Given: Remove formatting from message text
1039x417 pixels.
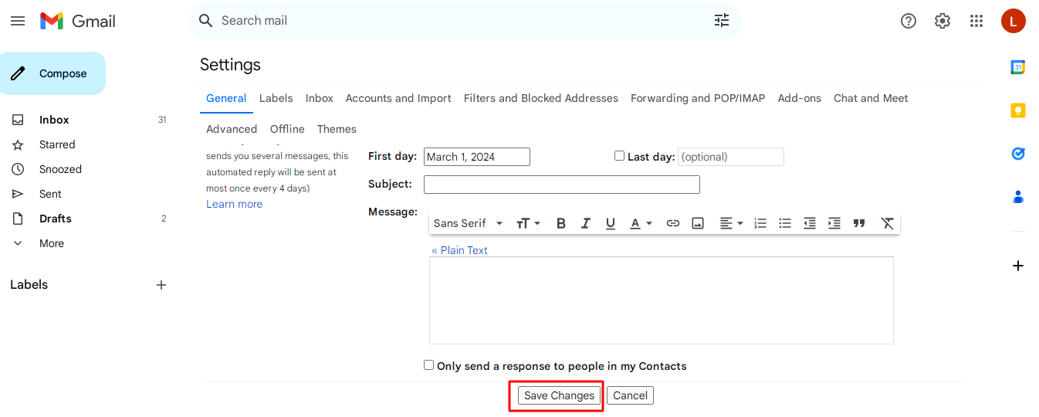Looking at the screenshot, I should (x=888, y=223).
